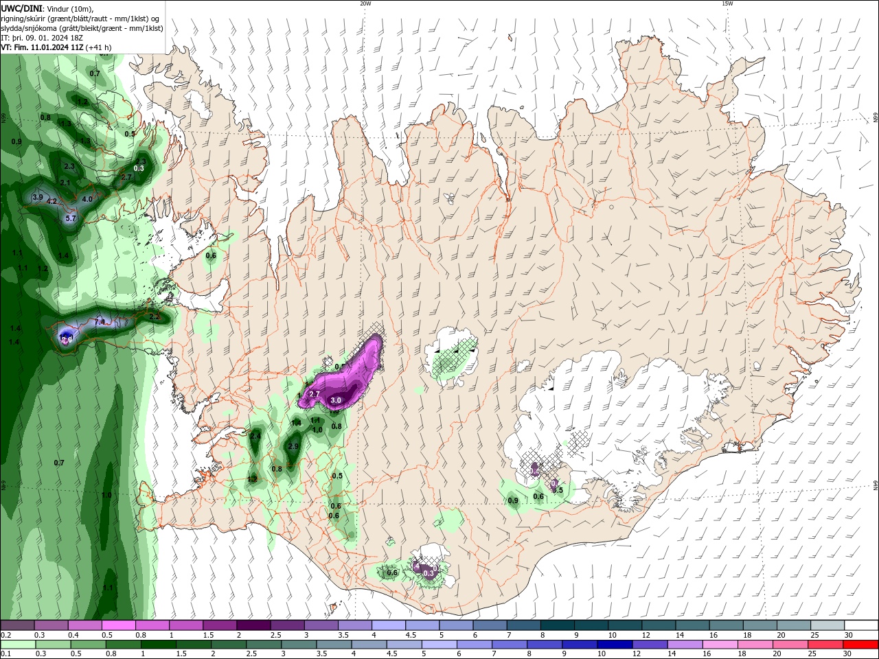Select the dark teal snow swatch labeled 8

tap(558, 625)
